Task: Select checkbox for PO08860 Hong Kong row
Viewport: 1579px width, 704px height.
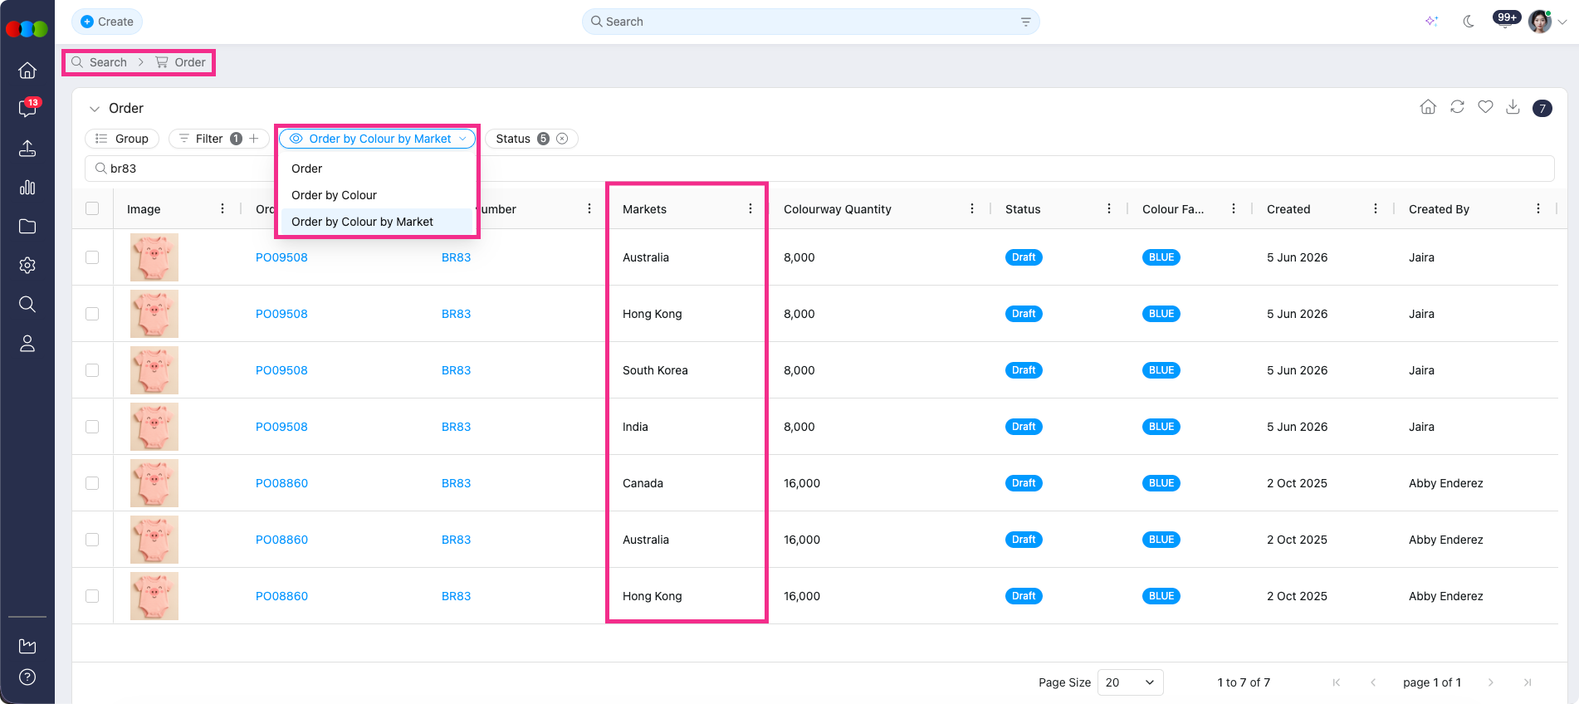Action: click(92, 596)
